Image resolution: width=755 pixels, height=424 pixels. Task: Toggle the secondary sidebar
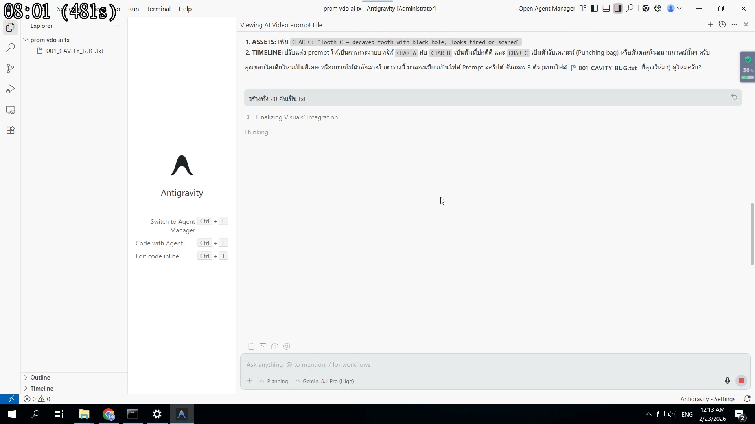coord(618,8)
